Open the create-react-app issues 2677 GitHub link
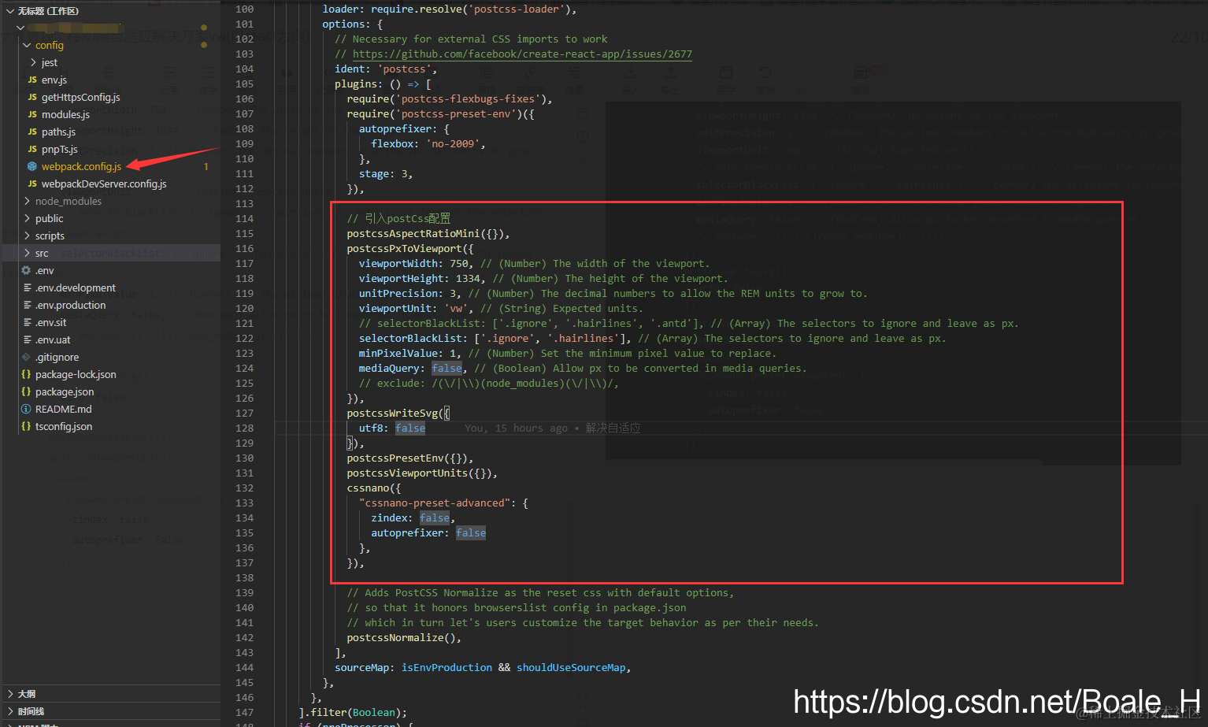Viewport: 1208px width, 727px height. tap(522, 54)
